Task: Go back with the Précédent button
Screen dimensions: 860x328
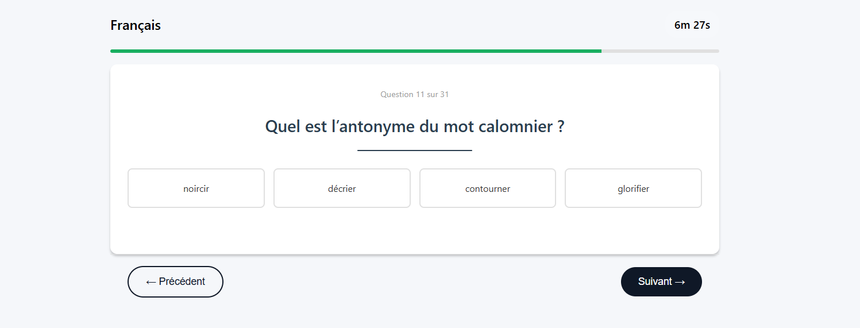Action: [x=175, y=281]
